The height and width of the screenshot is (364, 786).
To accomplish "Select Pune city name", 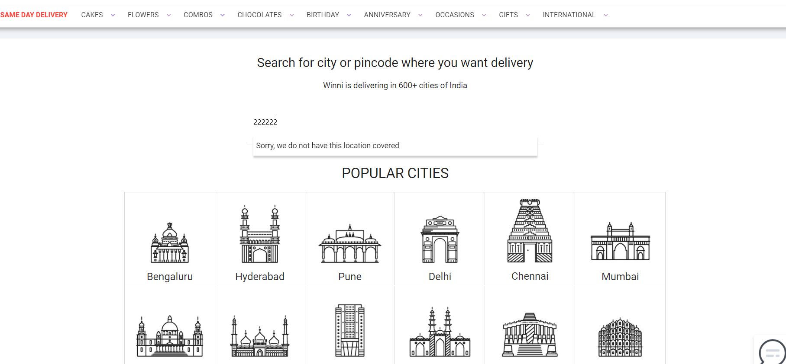I will pyautogui.click(x=350, y=277).
